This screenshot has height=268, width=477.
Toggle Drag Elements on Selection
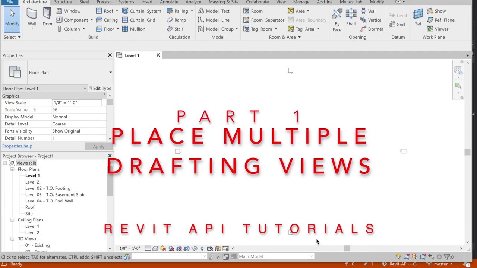coord(431,257)
